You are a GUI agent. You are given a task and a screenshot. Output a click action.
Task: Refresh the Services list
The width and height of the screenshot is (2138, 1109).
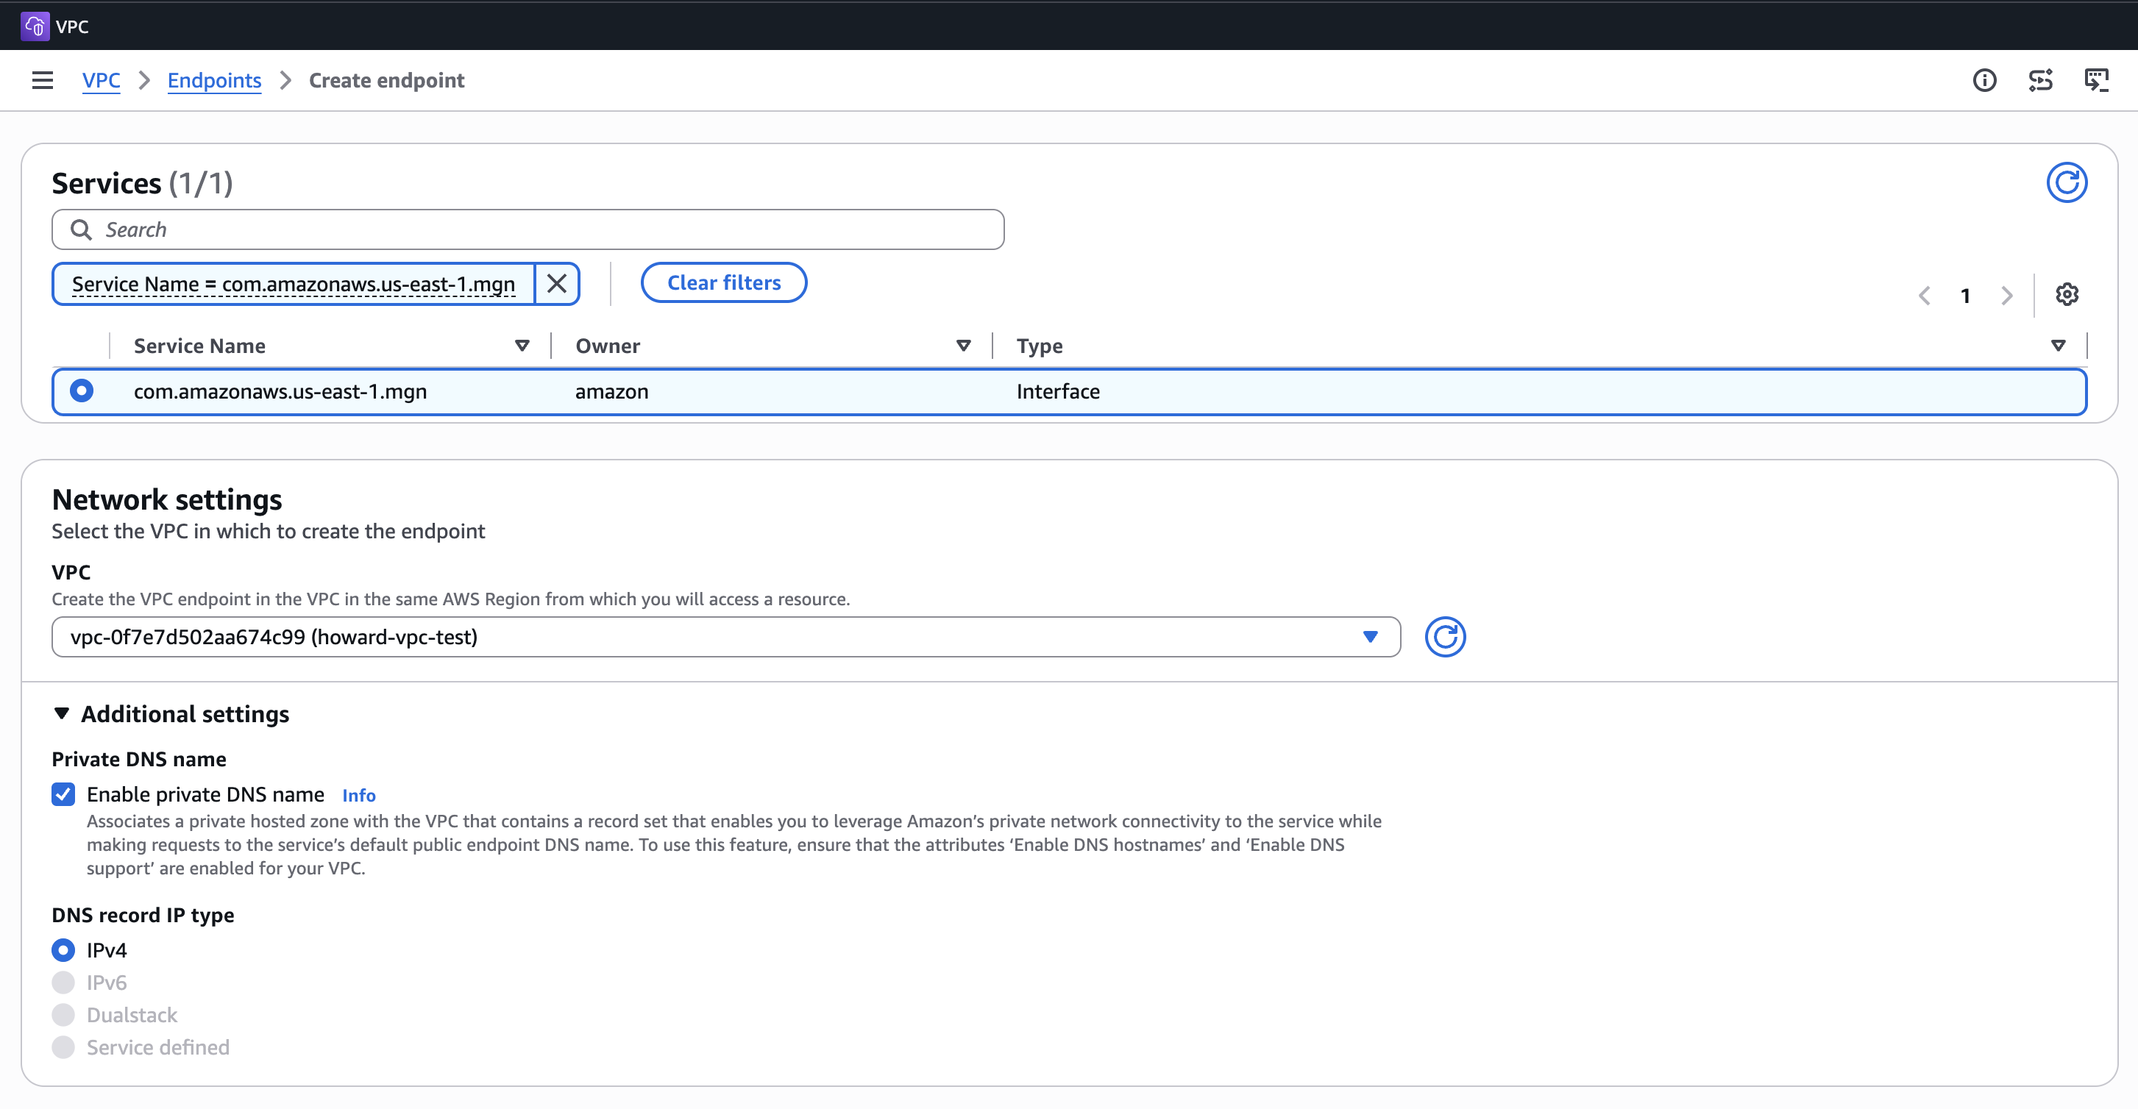tap(2066, 182)
